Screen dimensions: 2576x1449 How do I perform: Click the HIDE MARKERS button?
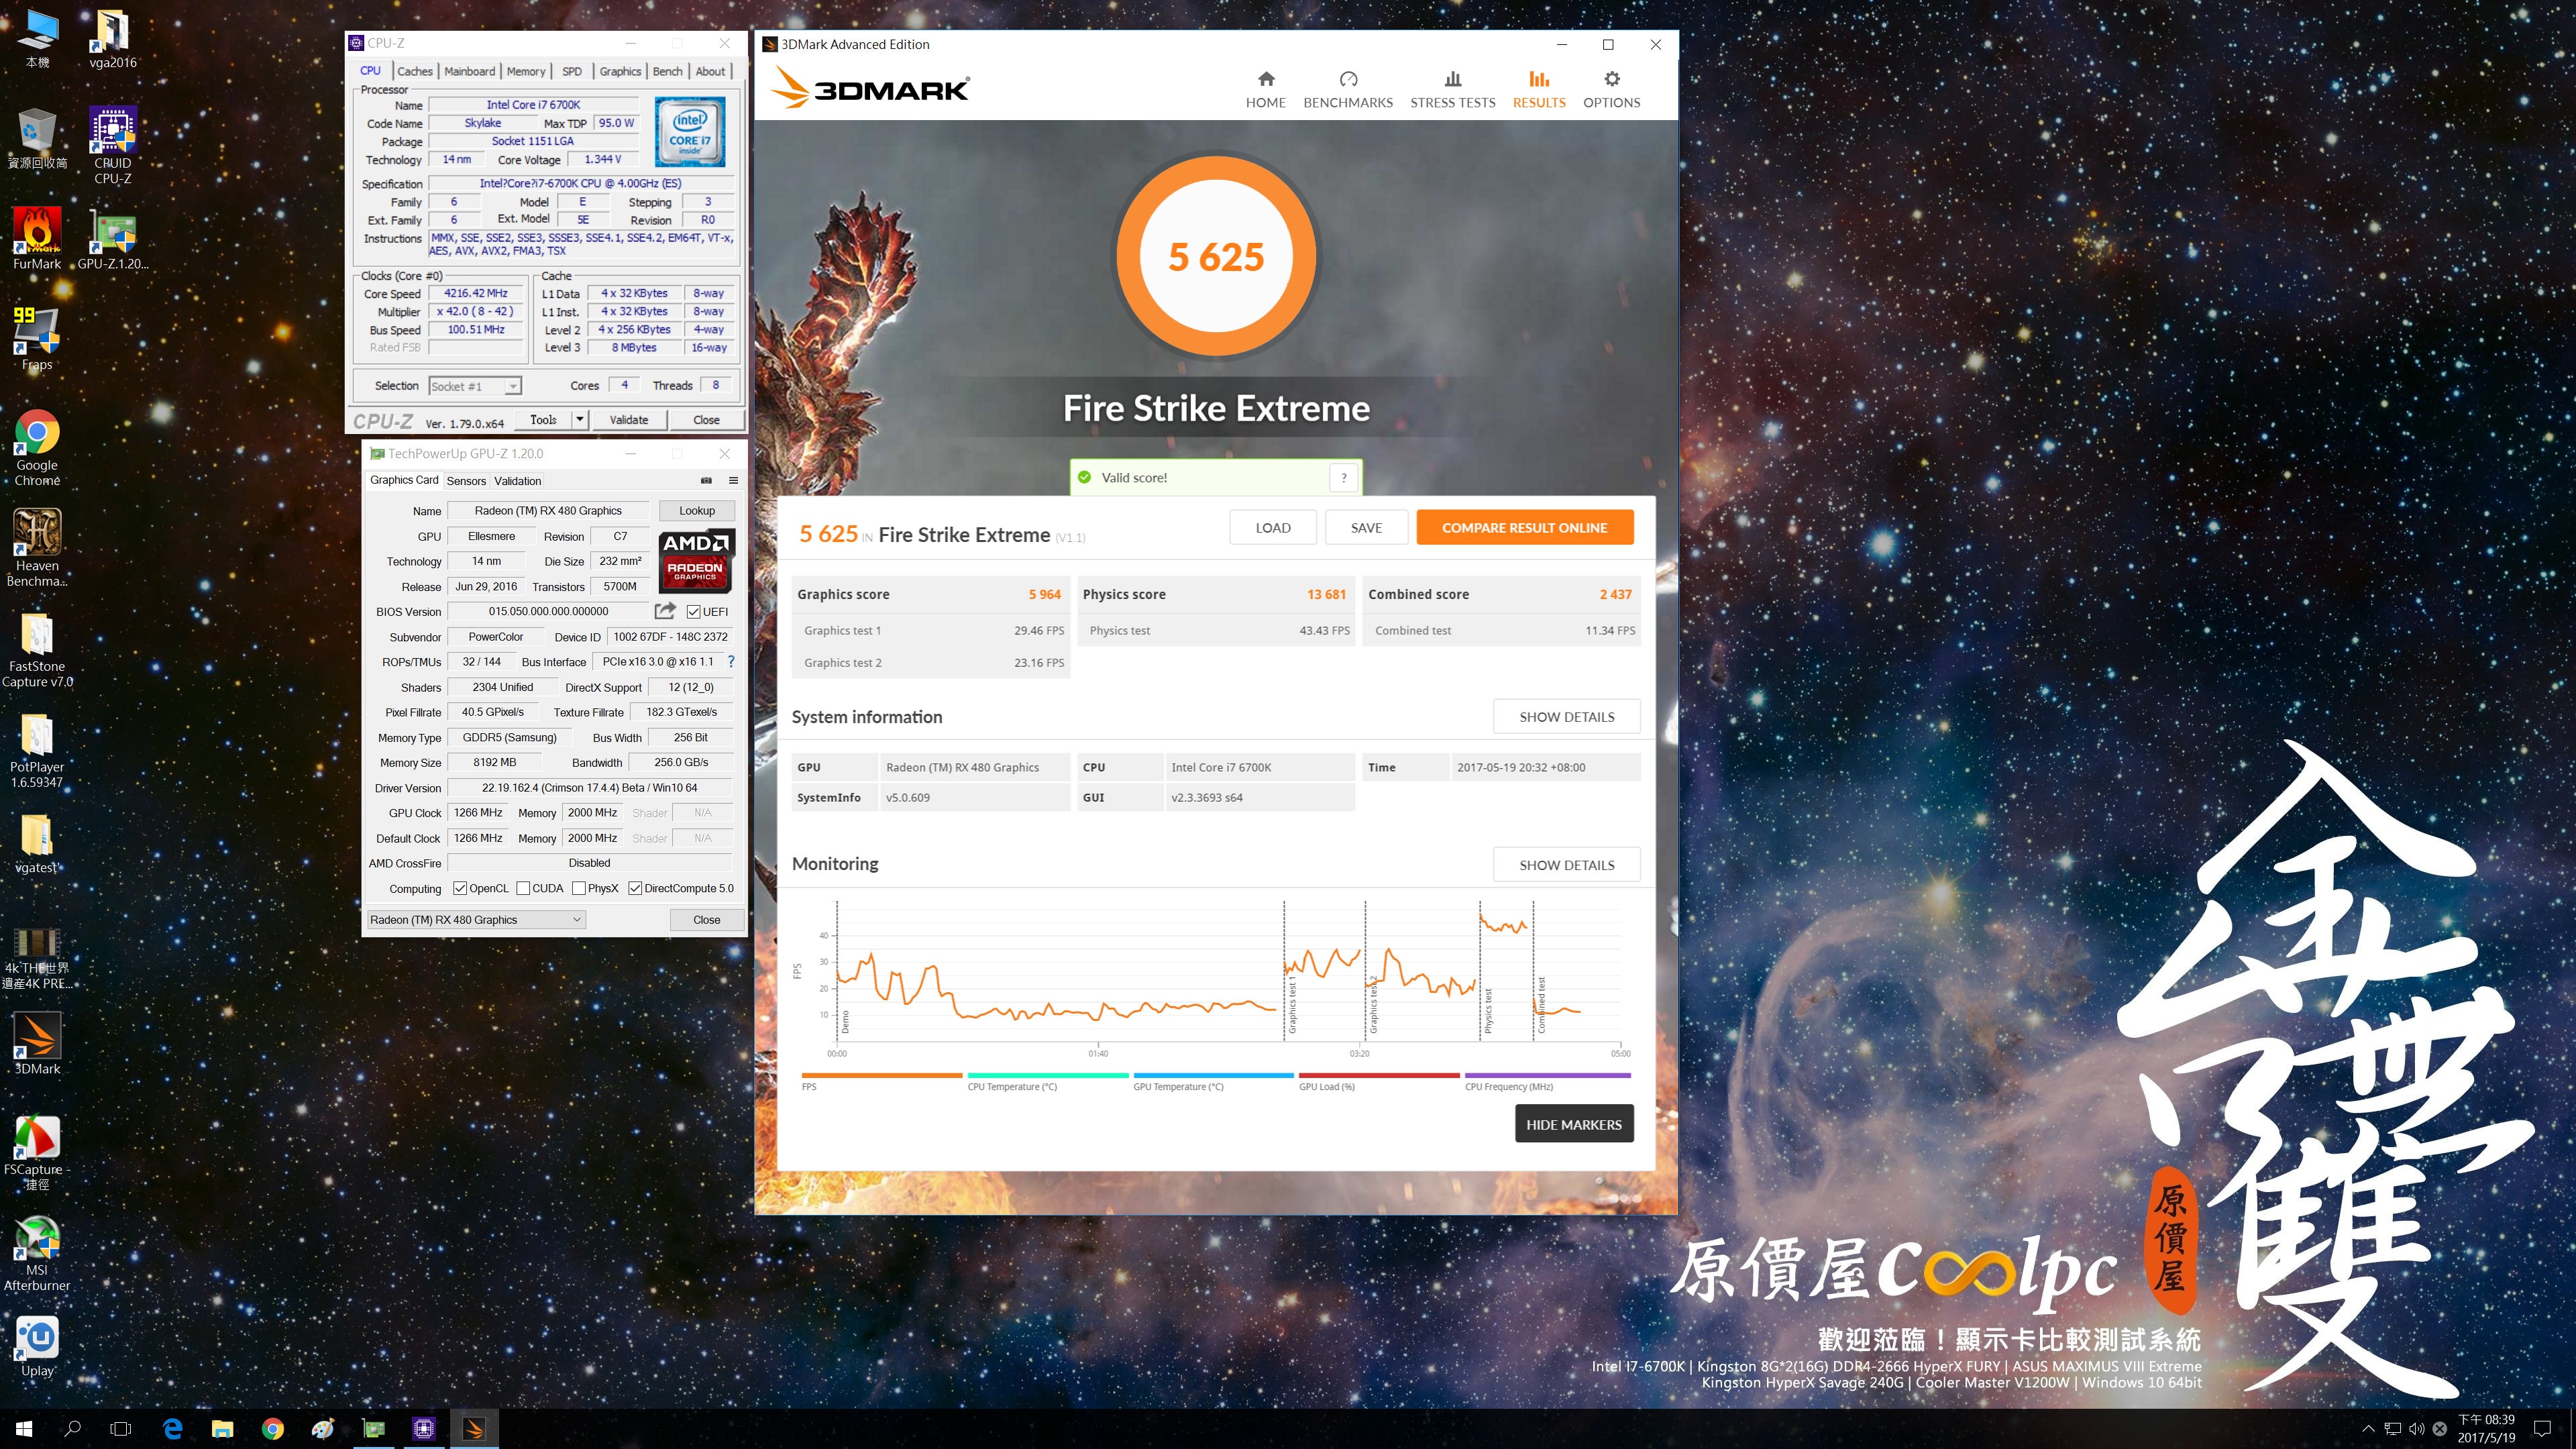pos(1573,1124)
